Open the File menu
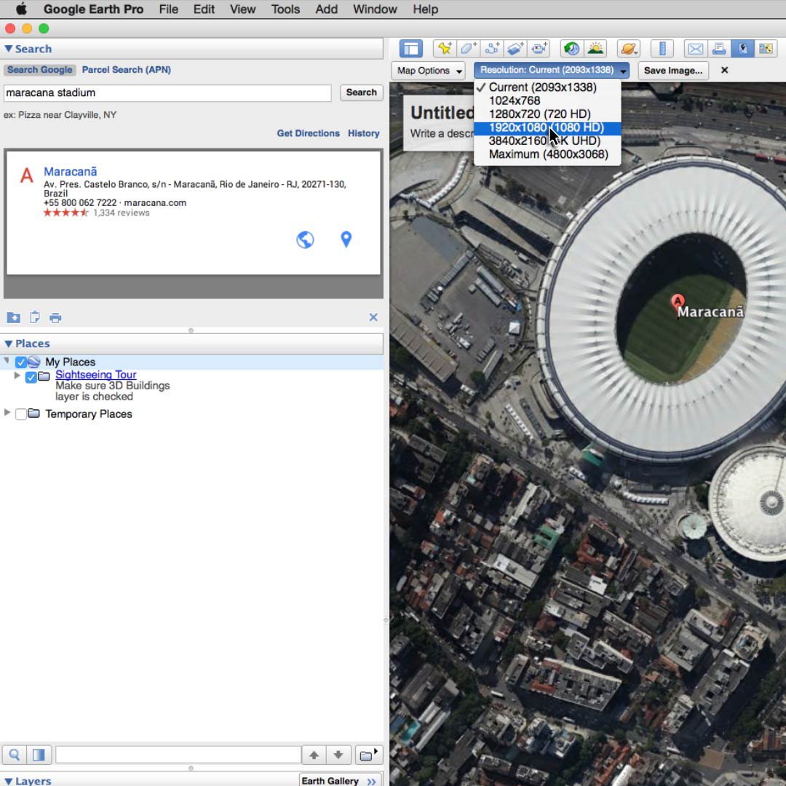 click(x=168, y=9)
